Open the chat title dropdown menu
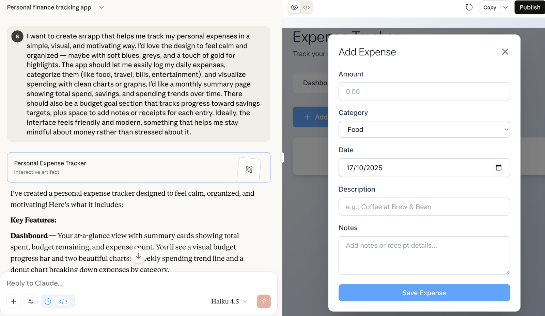This screenshot has height=316, width=545. click(101, 7)
